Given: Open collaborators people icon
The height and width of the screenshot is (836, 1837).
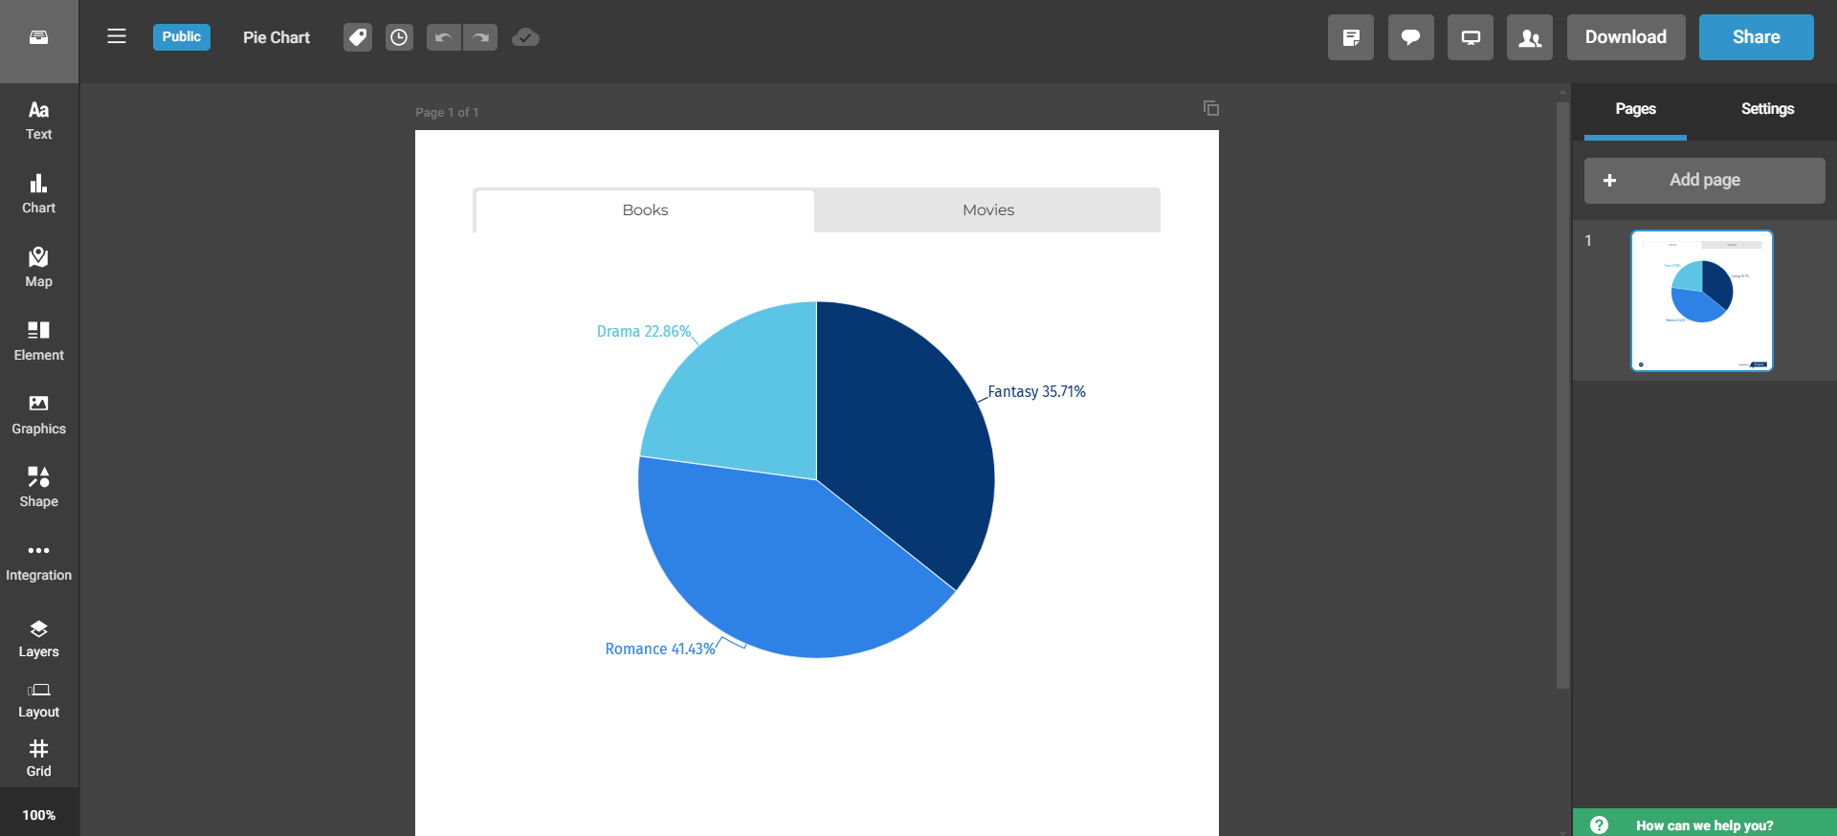Looking at the screenshot, I should click(1530, 37).
